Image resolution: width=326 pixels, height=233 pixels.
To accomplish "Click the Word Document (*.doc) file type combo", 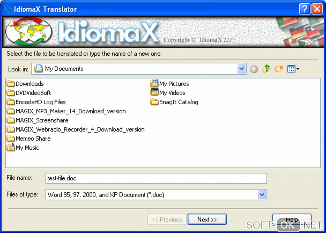I will (x=156, y=195).
